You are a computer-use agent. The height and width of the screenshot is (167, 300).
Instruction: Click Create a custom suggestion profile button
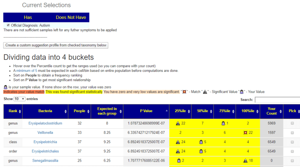tap(56, 45)
